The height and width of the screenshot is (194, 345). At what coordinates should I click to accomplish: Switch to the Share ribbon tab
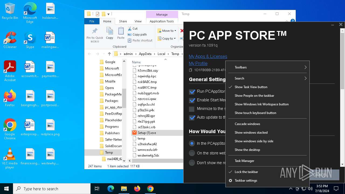(x=123, y=21)
